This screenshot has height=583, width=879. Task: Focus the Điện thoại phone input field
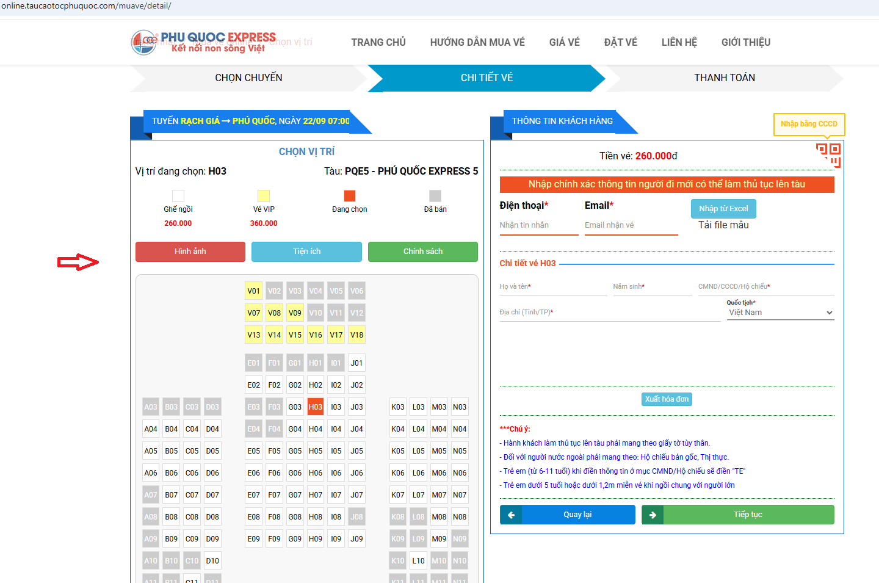[x=539, y=226]
